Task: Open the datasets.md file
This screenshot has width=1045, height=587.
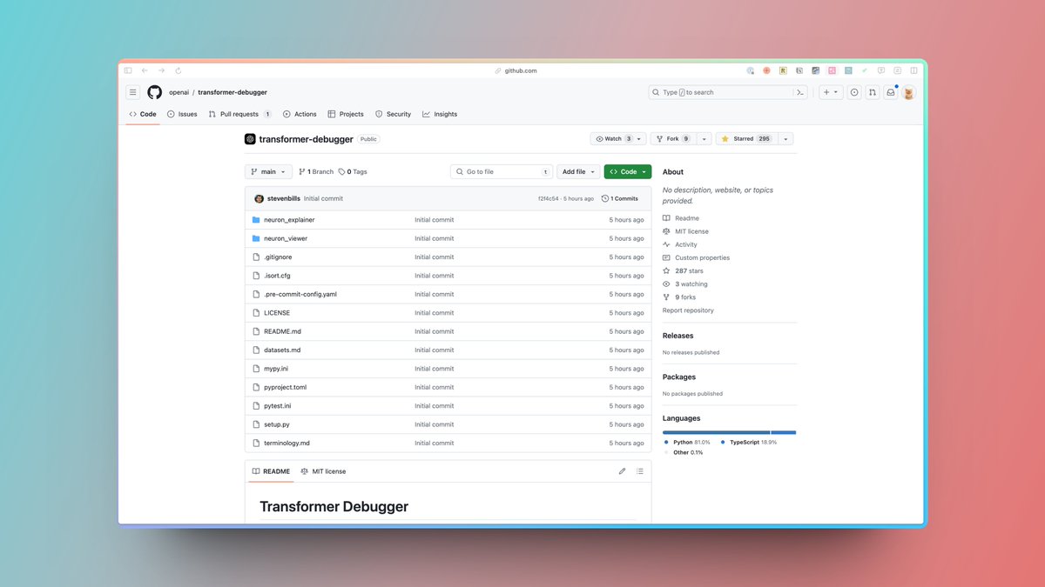Action: tap(282, 350)
